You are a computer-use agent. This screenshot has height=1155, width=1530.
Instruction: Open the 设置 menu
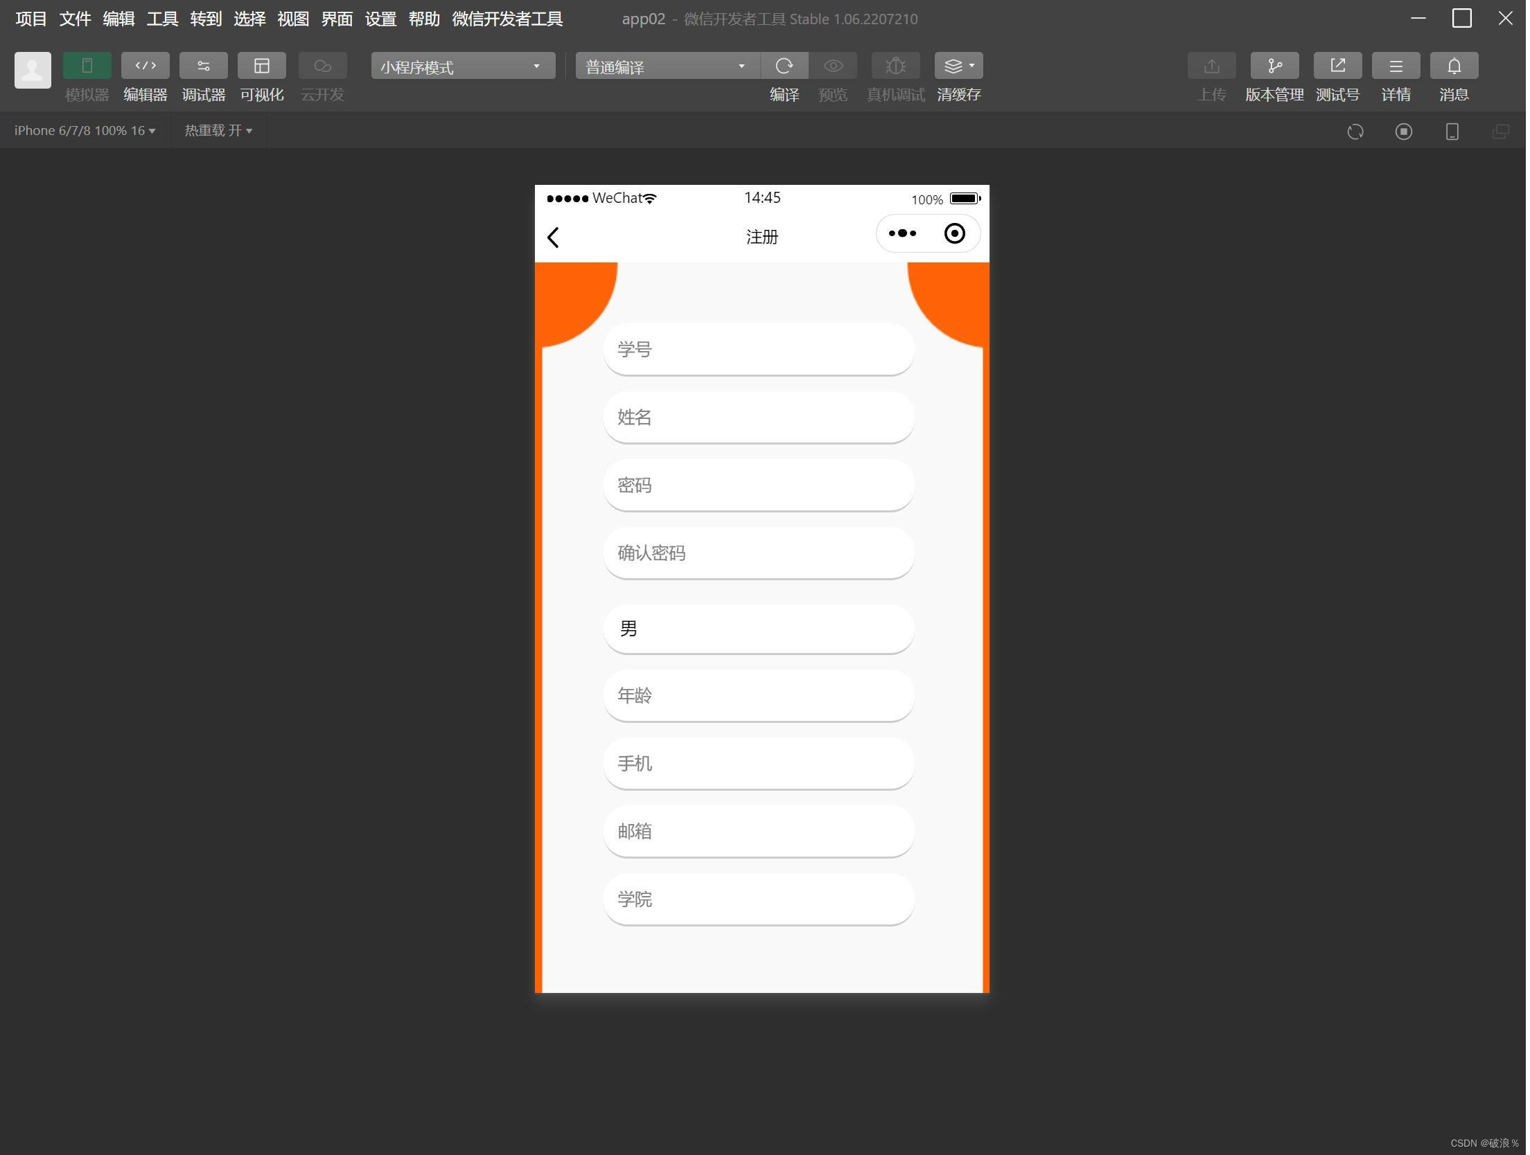(380, 19)
